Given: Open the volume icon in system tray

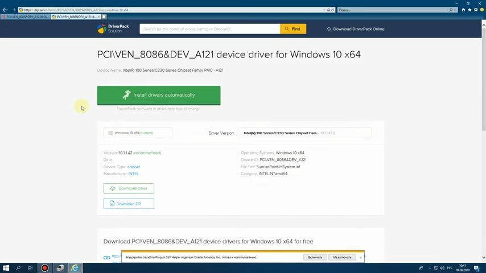Looking at the screenshot, I should (442, 268).
